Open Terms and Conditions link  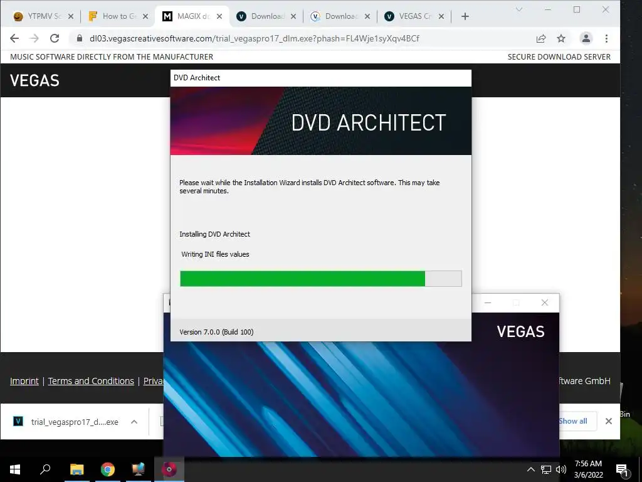pyautogui.click(x=91, y=381)
